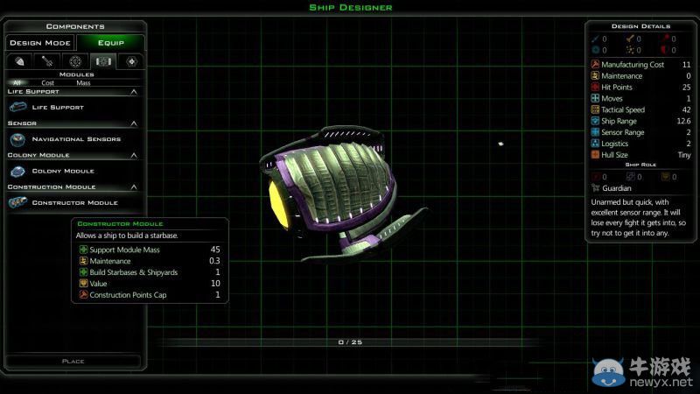Click the Value icon in tooltip

coord(83,283)
